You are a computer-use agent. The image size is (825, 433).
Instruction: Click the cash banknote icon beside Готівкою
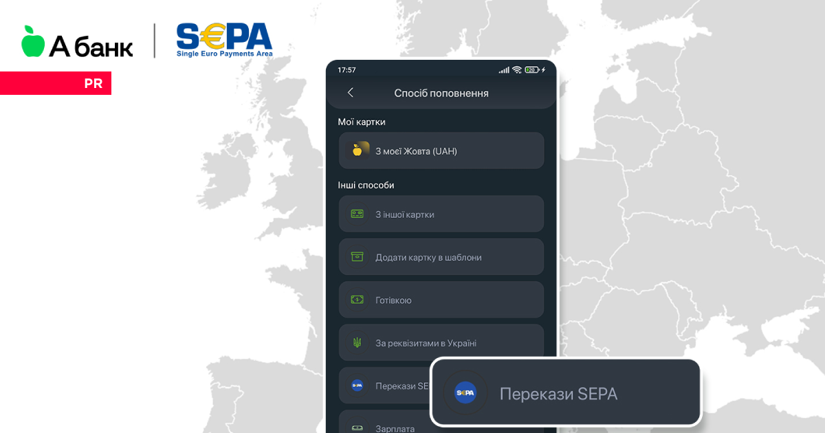(357, 300)
